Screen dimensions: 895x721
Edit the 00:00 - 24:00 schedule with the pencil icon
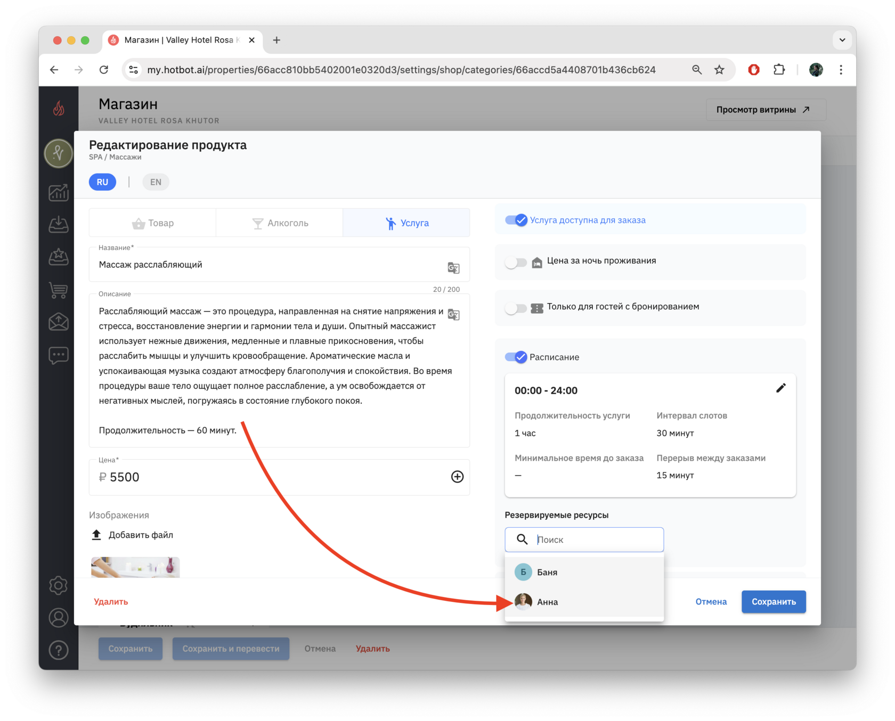780,388
